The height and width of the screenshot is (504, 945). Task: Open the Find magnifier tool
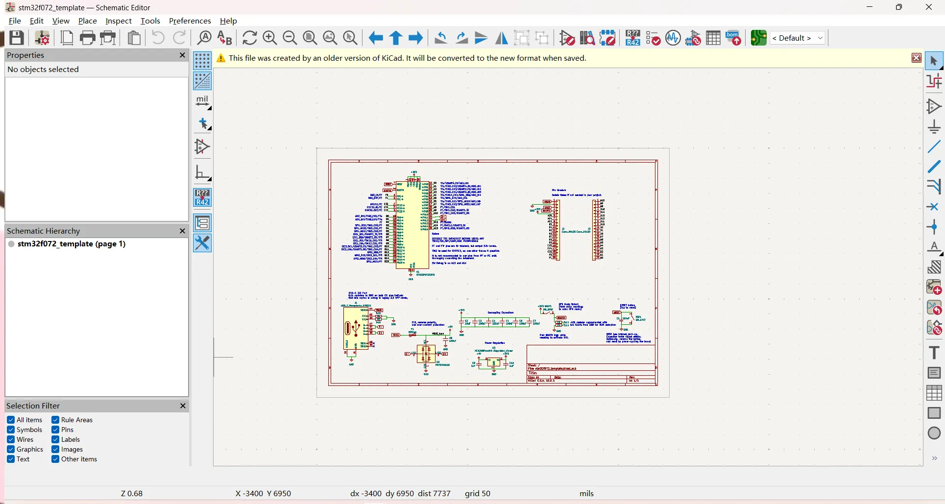(x=204, y=38)
